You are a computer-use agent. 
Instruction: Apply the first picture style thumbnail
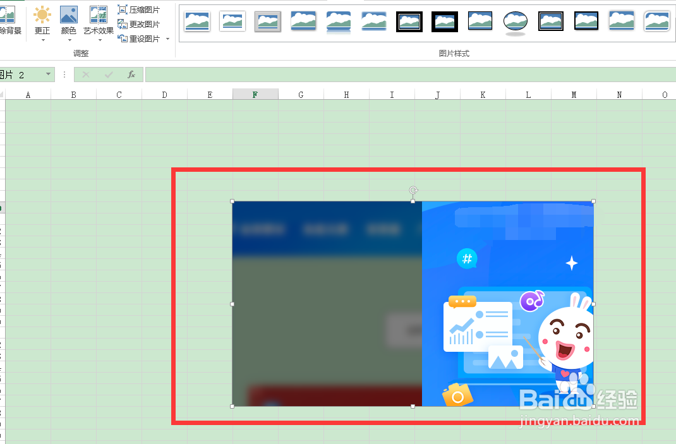[197, 21]
